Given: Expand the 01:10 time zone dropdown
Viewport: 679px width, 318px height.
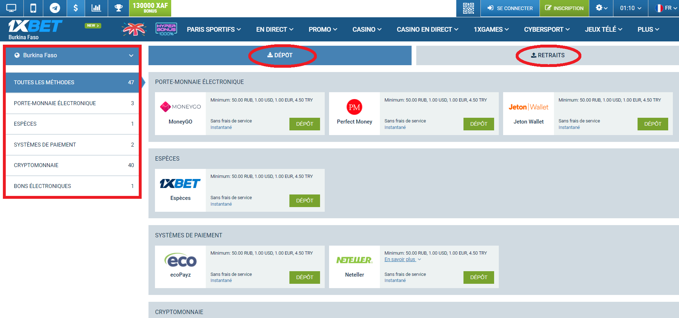Looking at the screenshot, I should (x=630, y=8).
